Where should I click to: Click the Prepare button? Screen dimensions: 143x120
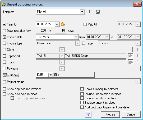(110, 114)
